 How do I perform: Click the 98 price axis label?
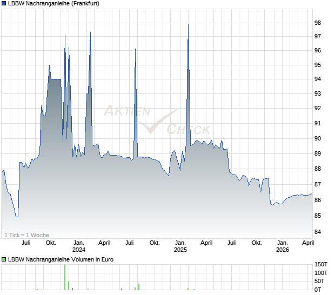[318, 23]
